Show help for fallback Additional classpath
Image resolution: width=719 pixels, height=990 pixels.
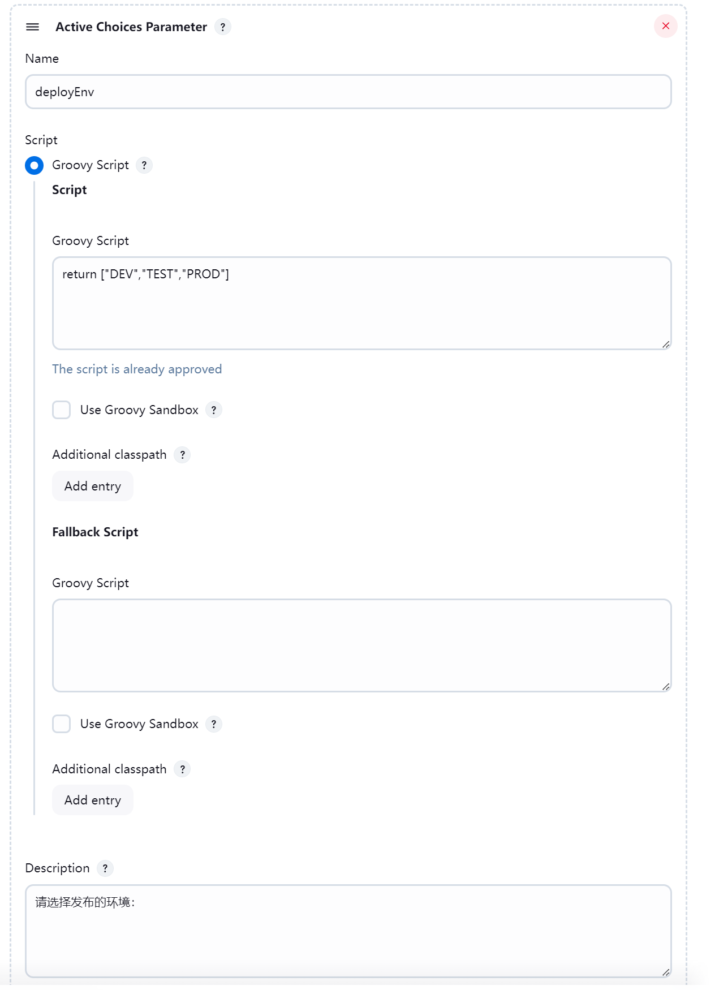tap(182, 769)
